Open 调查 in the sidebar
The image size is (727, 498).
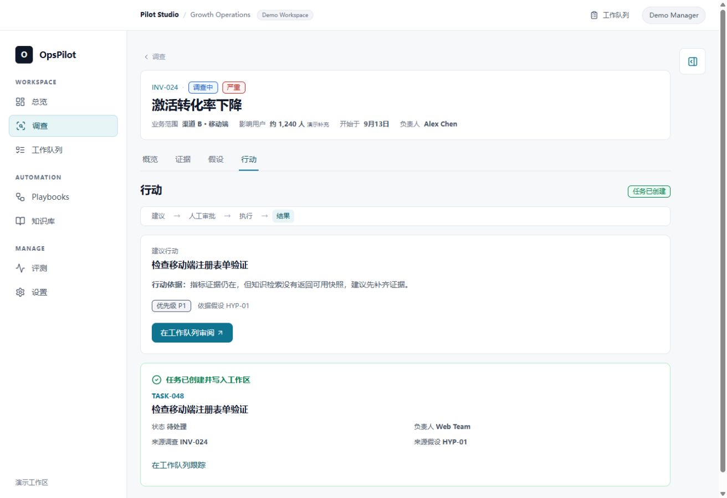63,126
